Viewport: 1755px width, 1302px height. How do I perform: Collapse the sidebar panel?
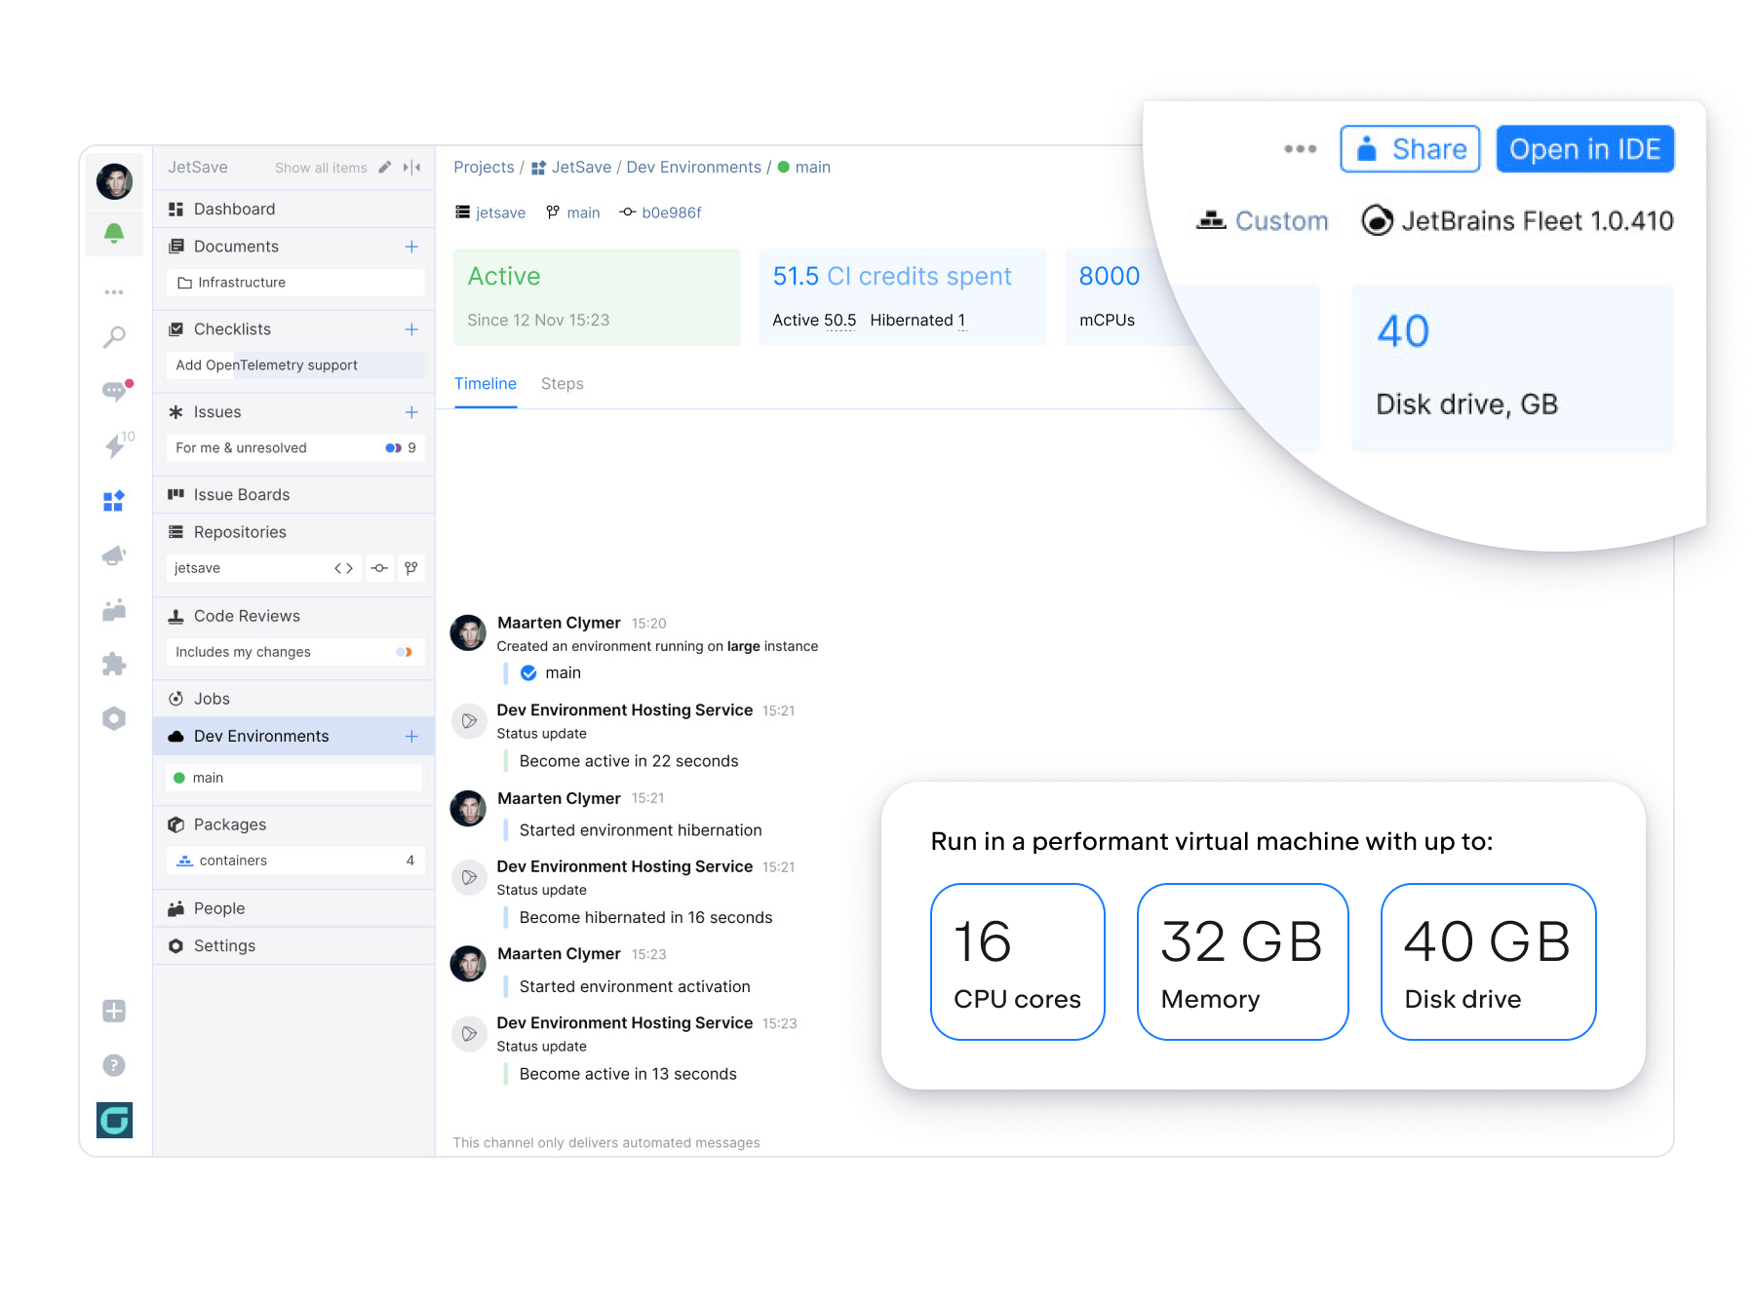(412, 168)
